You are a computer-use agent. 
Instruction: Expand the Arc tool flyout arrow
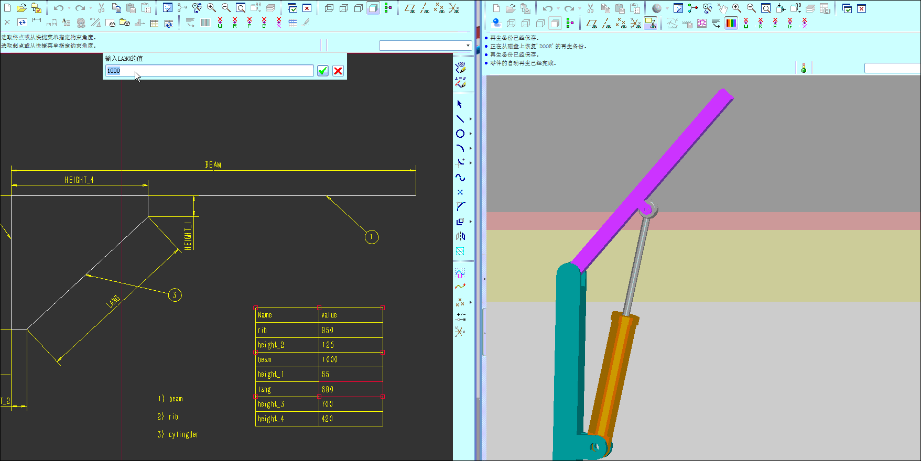(x=471, y=148)
